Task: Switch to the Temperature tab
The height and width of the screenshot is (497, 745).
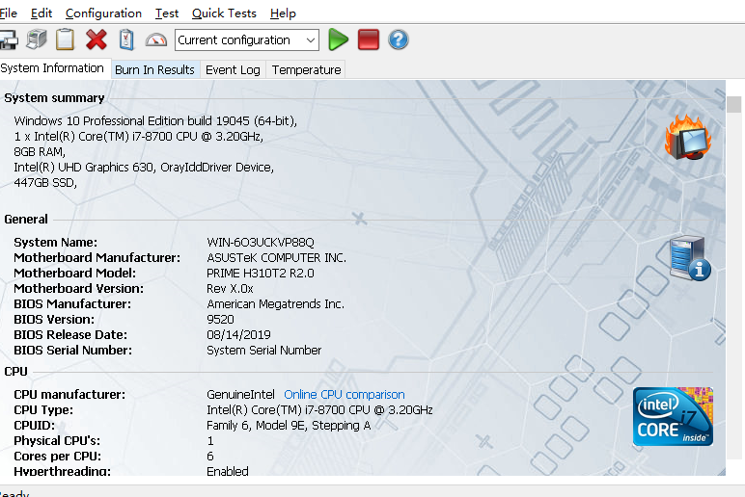Action: 307,69
